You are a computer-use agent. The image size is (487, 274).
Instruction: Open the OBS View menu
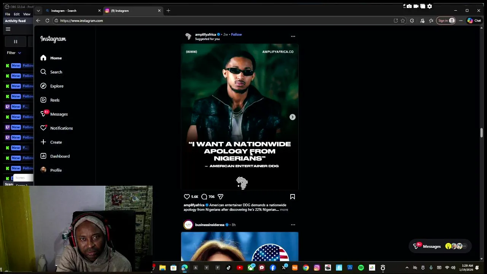click(x=27, y=14)
